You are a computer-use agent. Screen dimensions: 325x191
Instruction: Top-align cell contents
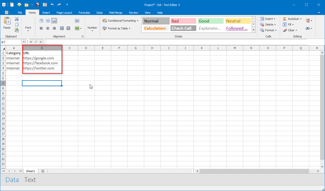(41, 21)
